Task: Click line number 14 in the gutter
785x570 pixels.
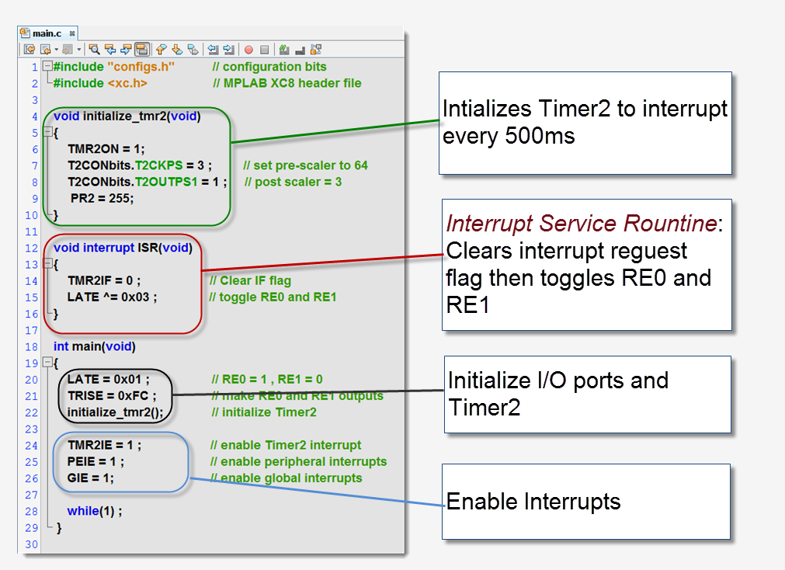Action: point(32,280)
